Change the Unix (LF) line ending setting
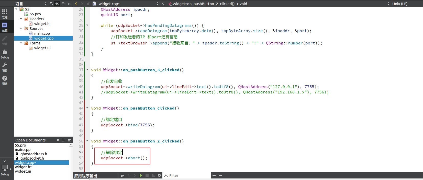This screenshot has height=180, width=423. 400,4
